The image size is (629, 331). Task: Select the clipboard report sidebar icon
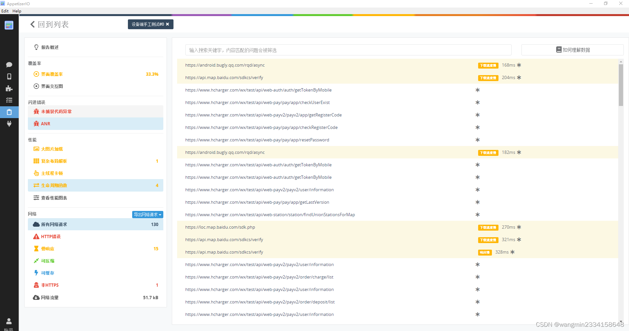tap(9, 112)
